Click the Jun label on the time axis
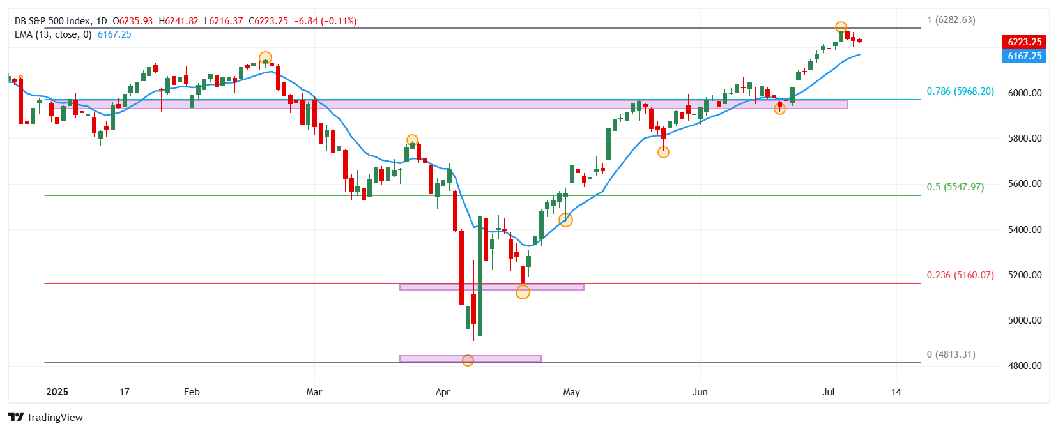The image size is (1058, 431). (x=700, y=392)
